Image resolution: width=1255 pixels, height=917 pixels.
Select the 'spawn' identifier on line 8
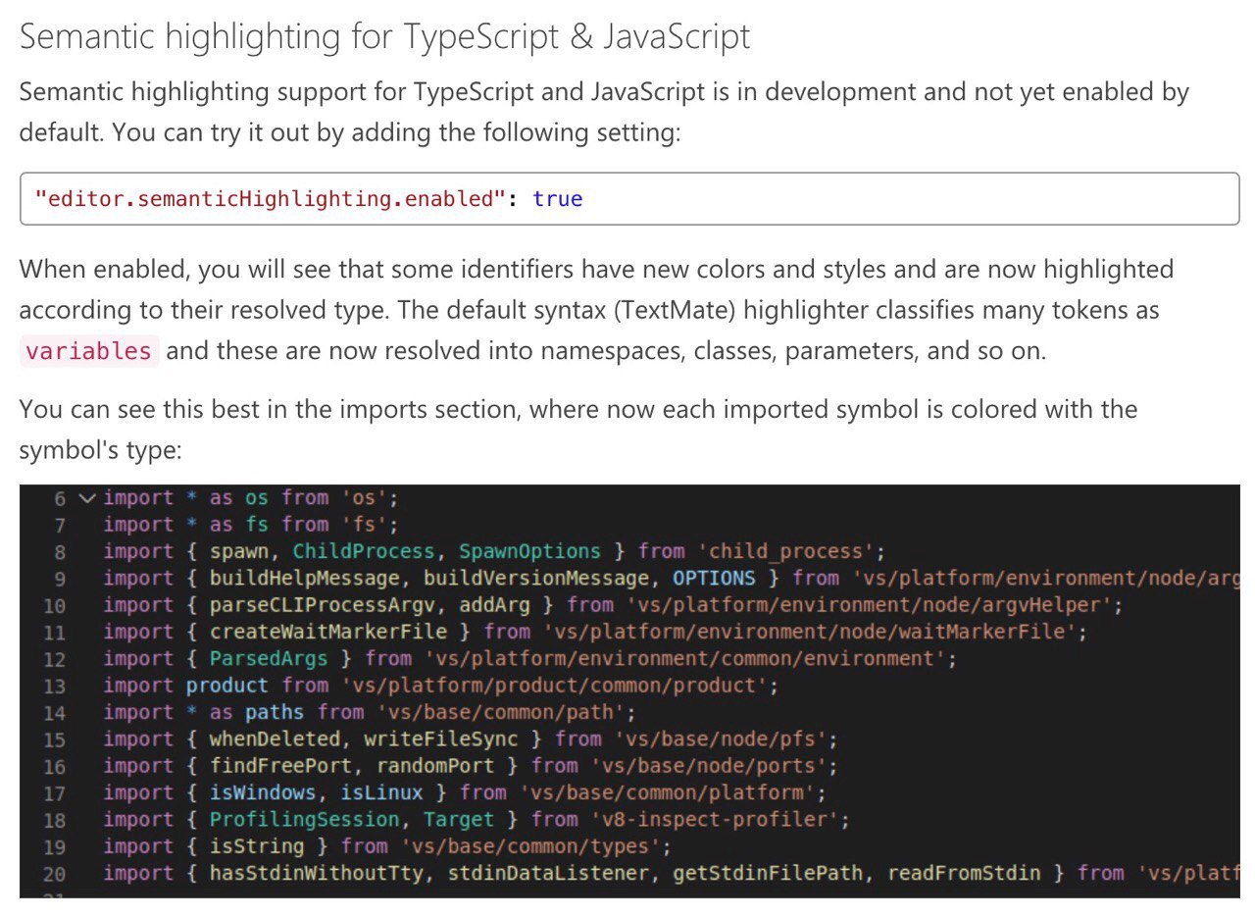[238, 551]
